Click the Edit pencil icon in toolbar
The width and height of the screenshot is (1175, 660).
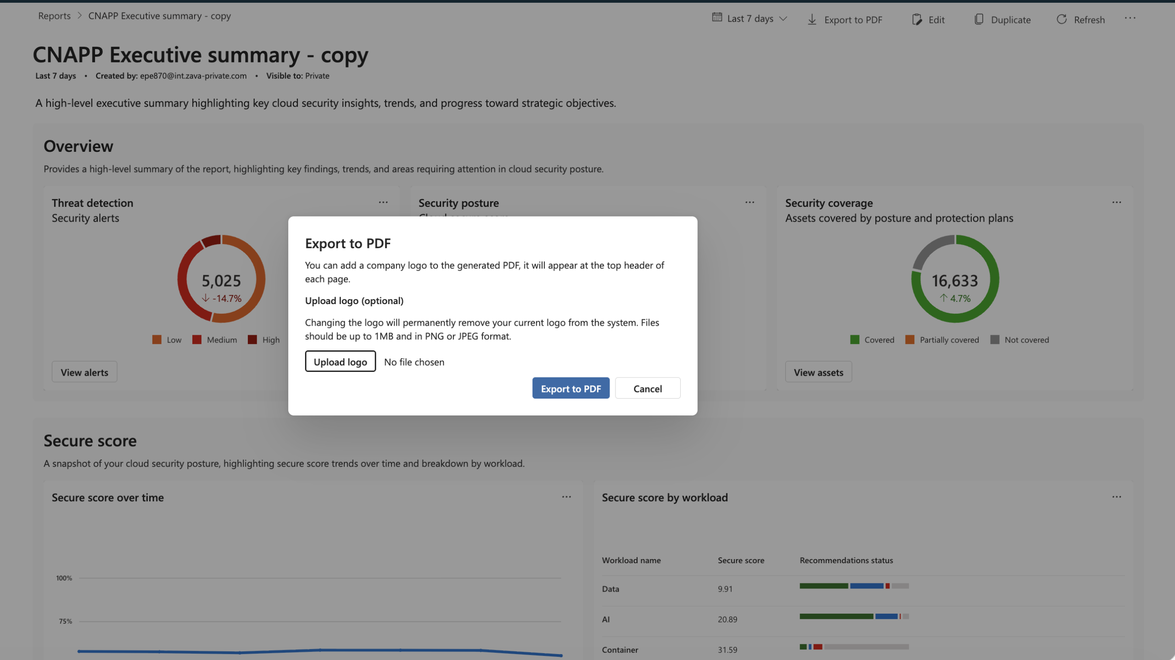coord(917,19)
